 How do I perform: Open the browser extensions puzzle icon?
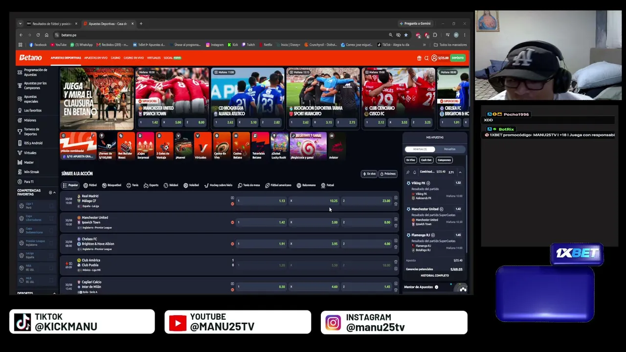click(x=435, y=35)
